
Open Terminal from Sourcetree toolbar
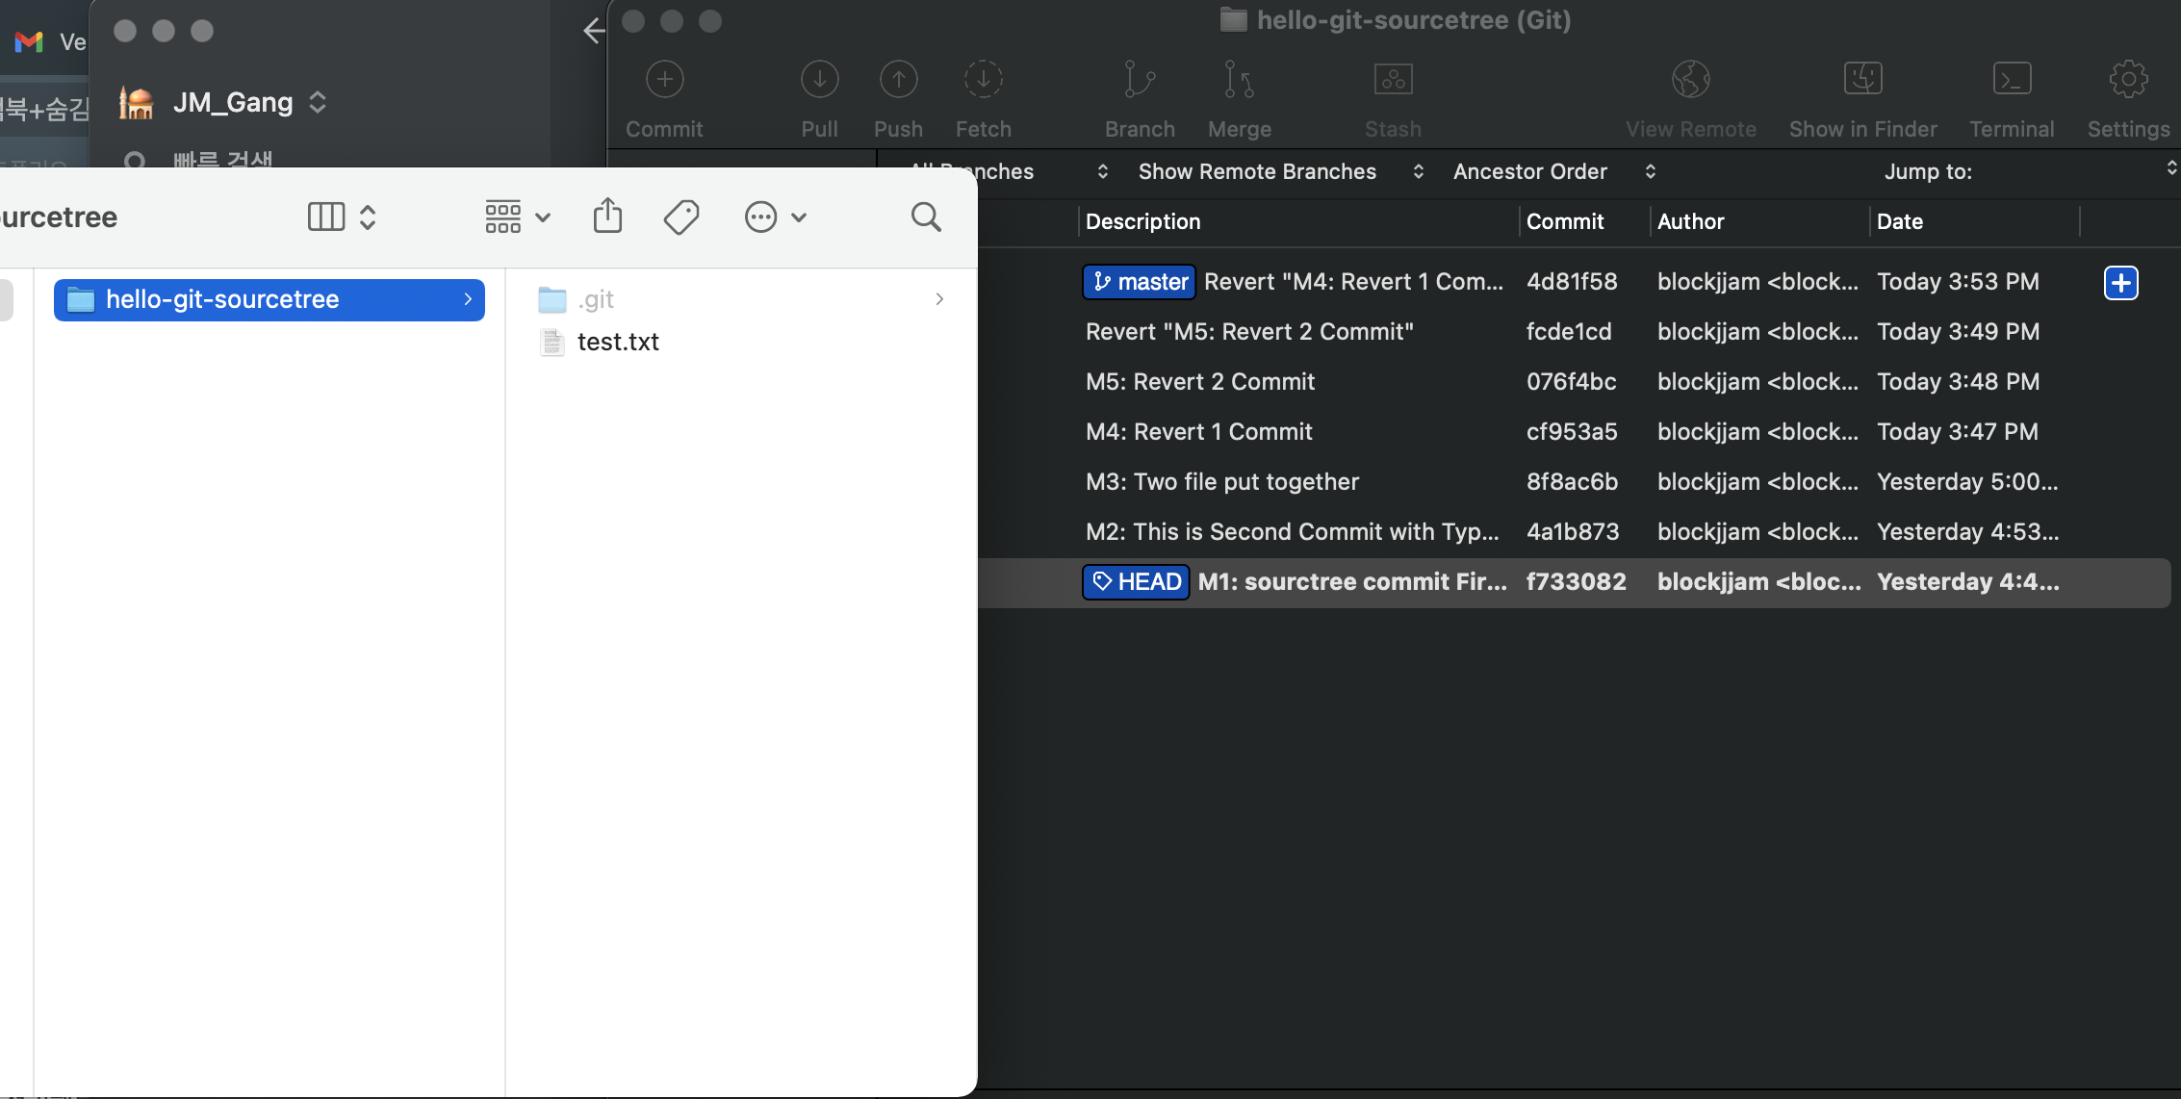click(x=2012, y=80)
